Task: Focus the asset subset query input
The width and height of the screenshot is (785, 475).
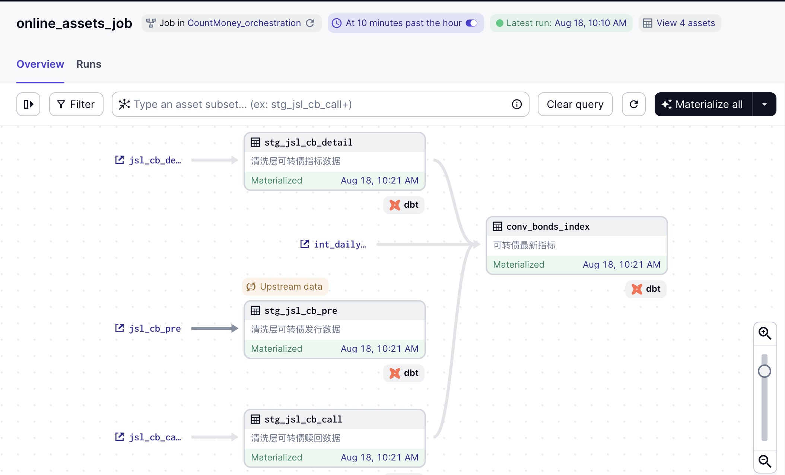Action: (x=317, y=104)
